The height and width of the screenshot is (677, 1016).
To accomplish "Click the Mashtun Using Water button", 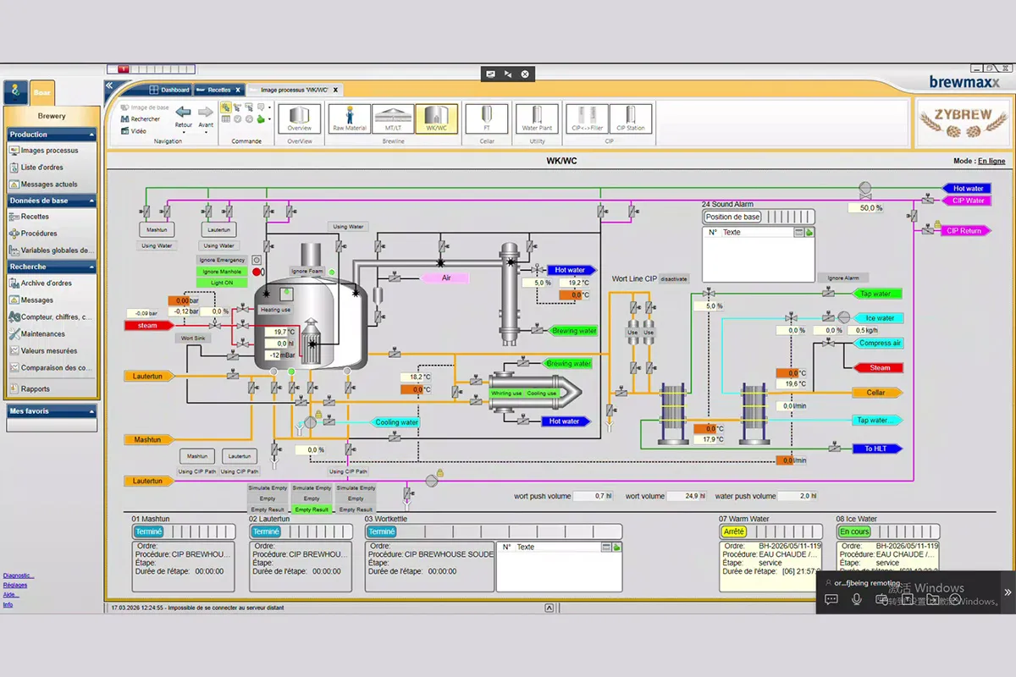I will coord(156,245).
